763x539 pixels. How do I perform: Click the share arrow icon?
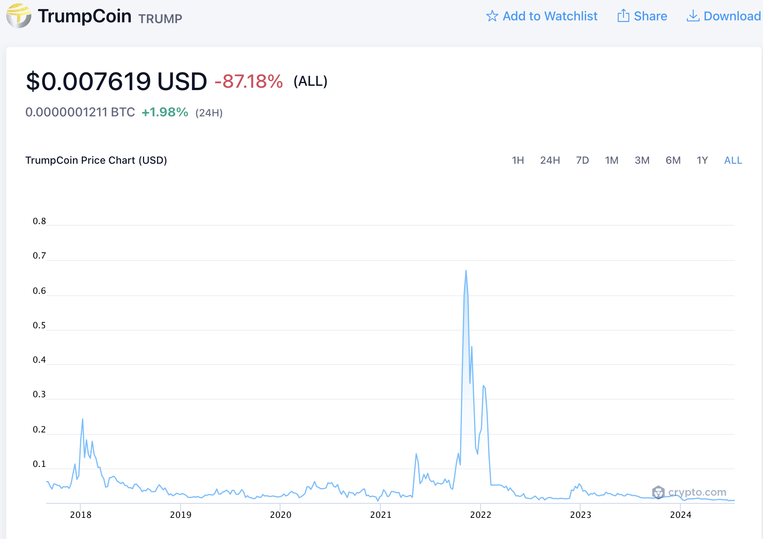[623, 16]
